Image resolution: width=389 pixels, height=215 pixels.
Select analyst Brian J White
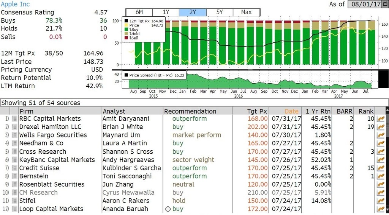(x=123, y=127)
